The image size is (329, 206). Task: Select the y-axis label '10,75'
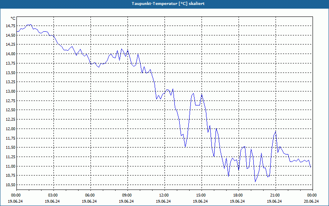11,176
